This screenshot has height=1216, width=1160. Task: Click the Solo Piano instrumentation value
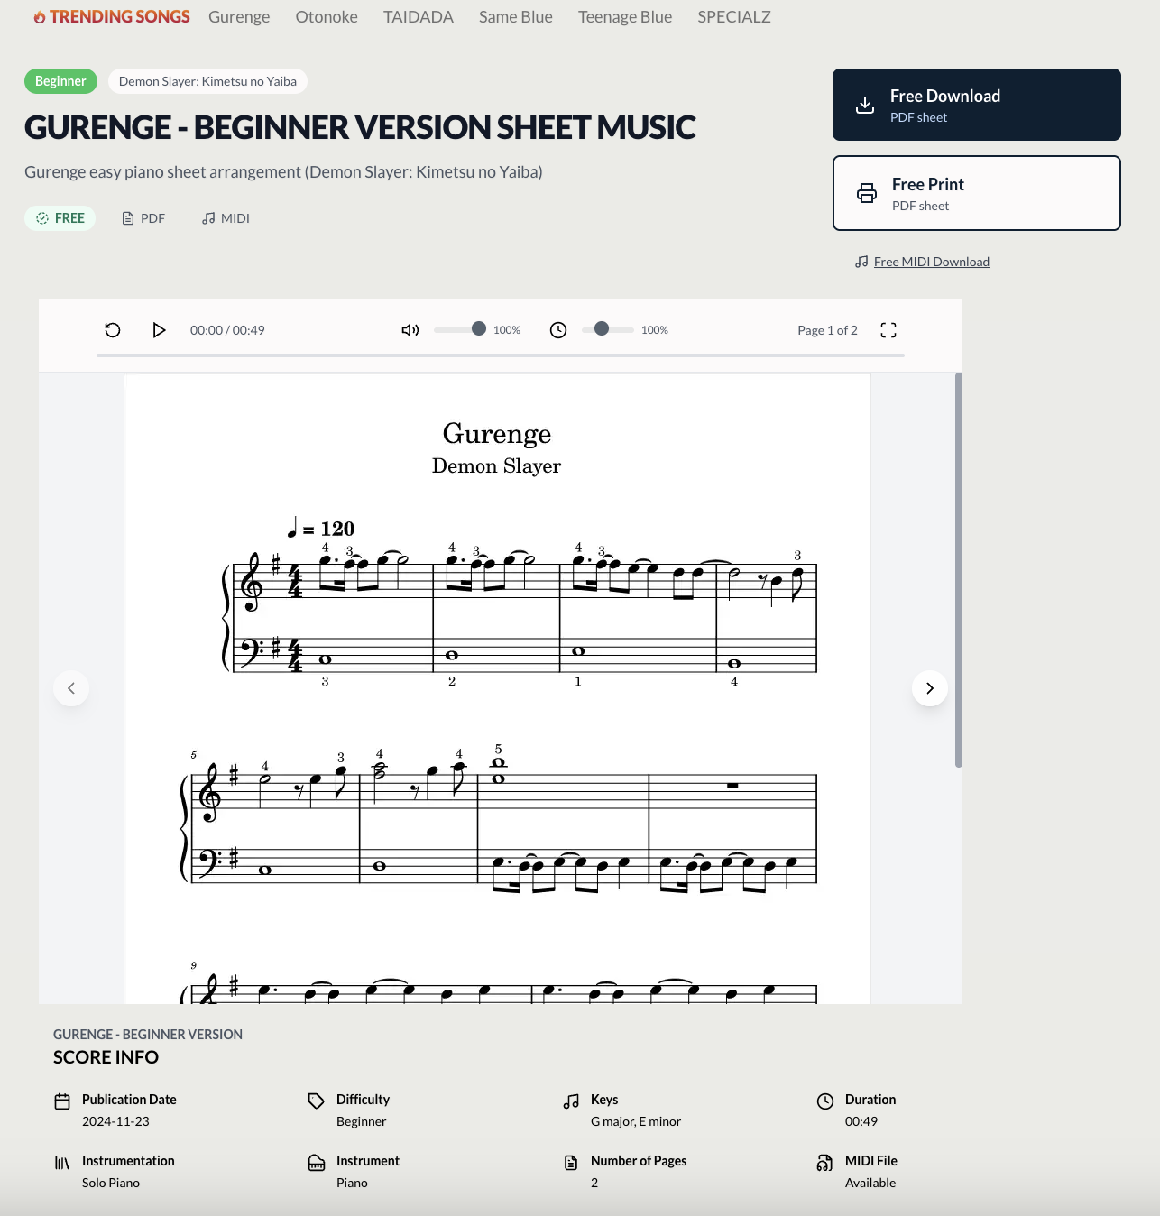[111, 1183]
